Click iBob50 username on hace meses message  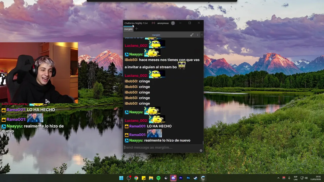[x=131, y=60]
